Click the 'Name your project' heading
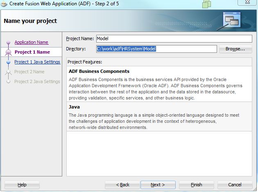Viewport: 258px width, 192px height. pos(30,21)
